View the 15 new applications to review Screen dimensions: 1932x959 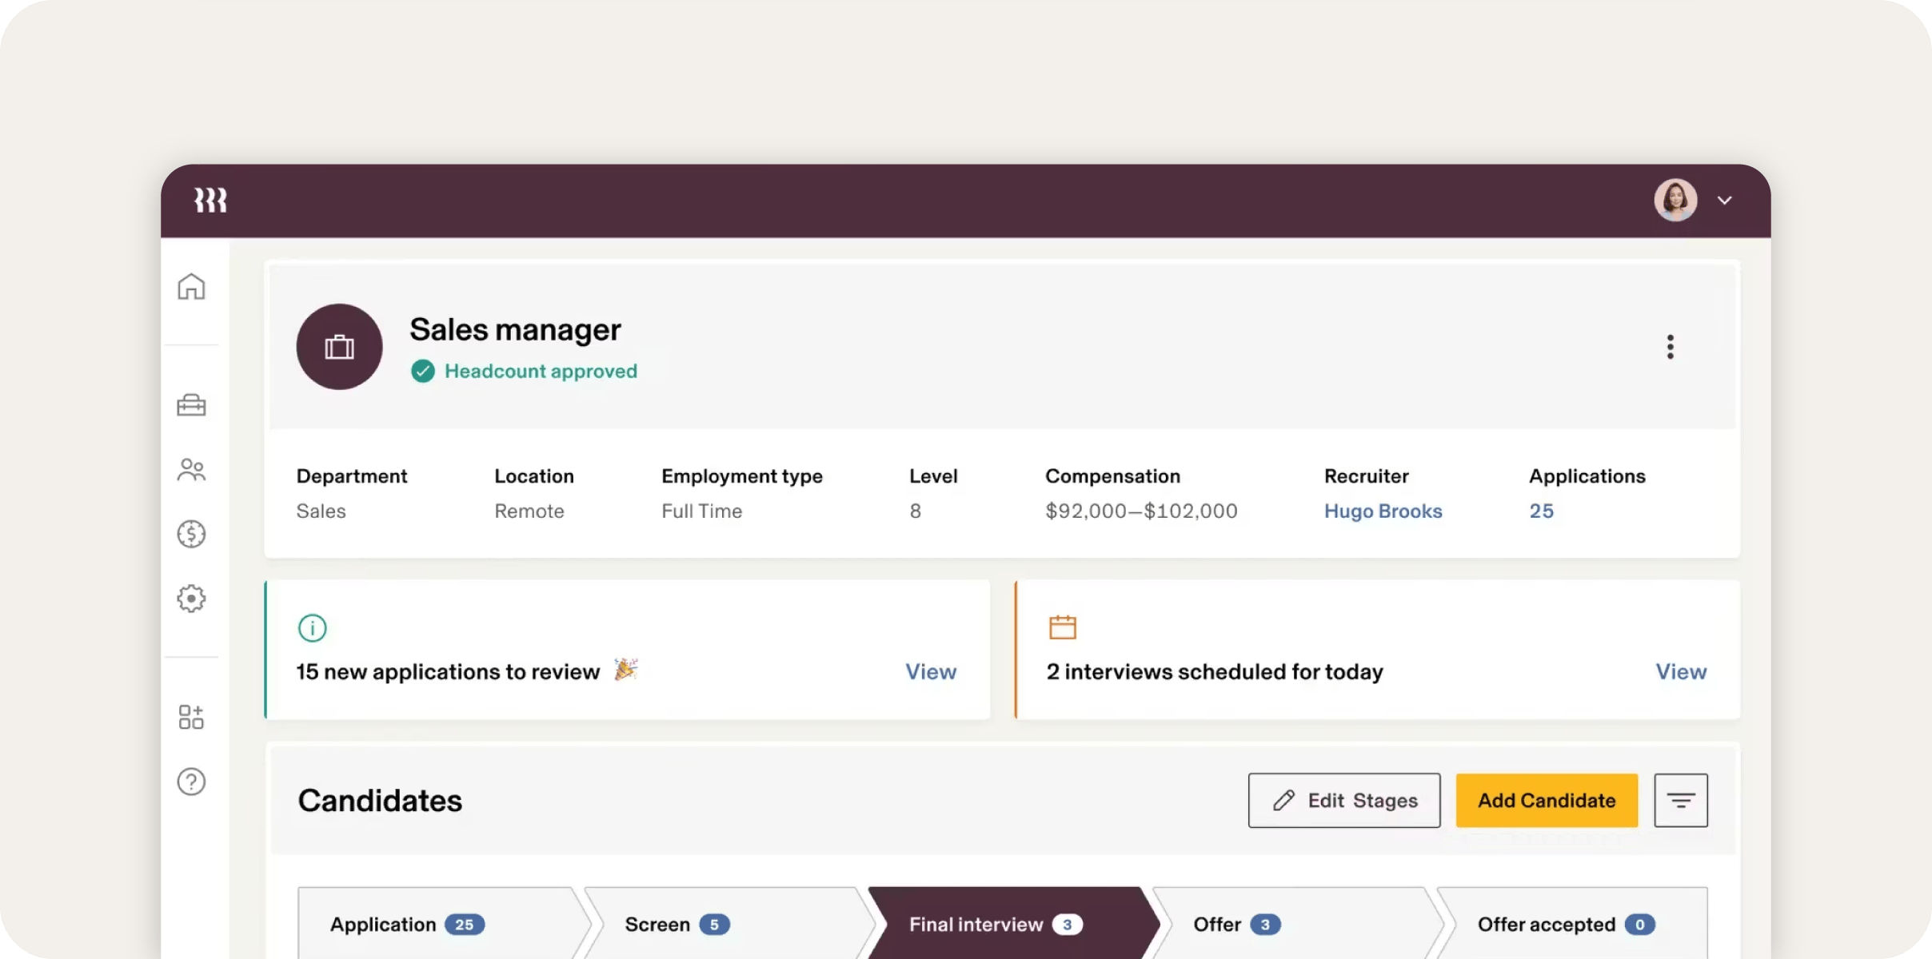click(930, 672)
